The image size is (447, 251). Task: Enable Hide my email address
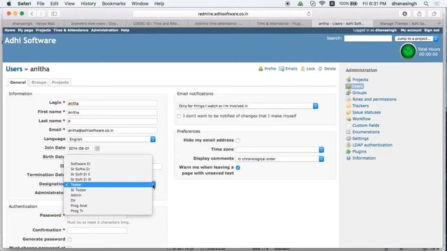238,140
